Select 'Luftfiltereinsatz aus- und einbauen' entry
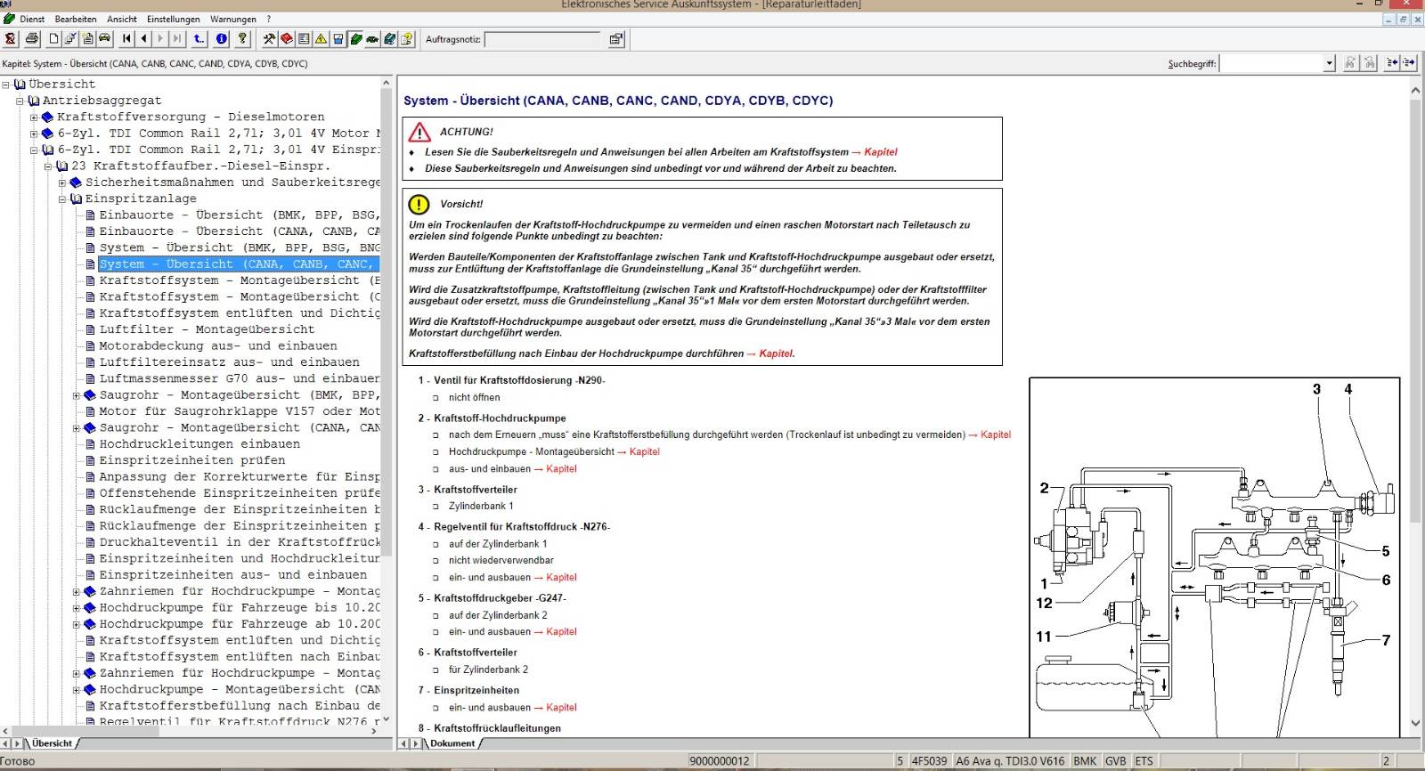Viewport: 1425px width, 771px height. (230, 362)
